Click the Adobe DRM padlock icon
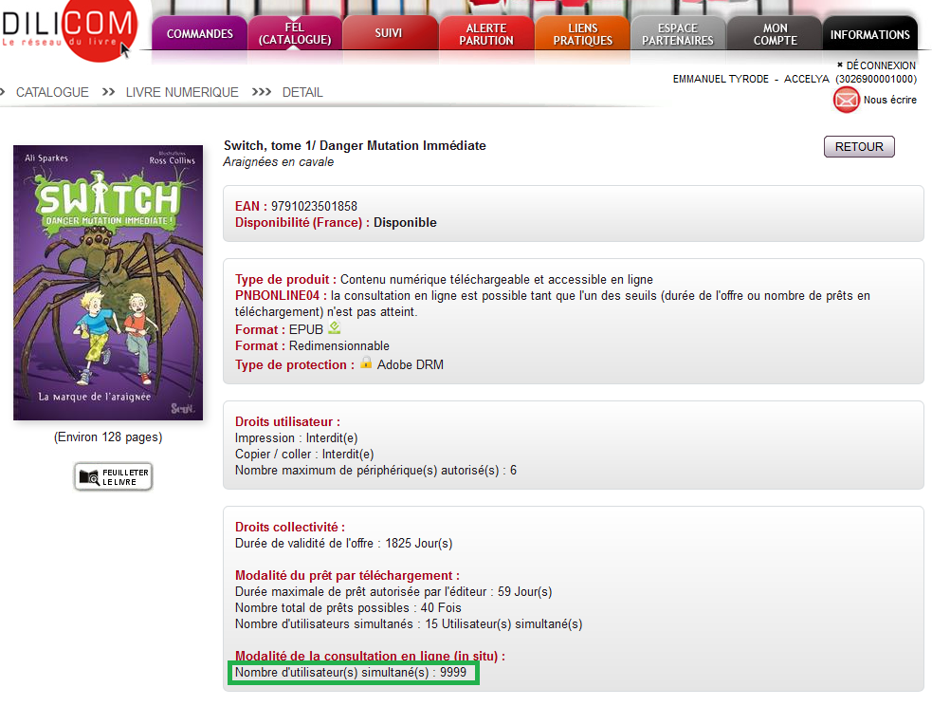This screenshot has width=932, height=706. pyautogui.click(x=366, y=363)
